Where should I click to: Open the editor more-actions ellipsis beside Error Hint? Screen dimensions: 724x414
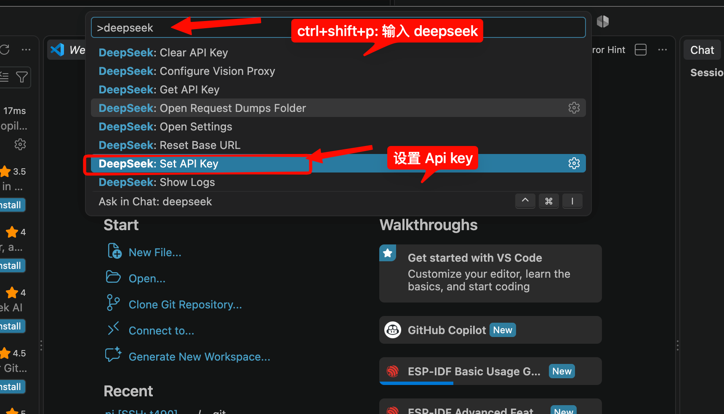click(663, 50)
